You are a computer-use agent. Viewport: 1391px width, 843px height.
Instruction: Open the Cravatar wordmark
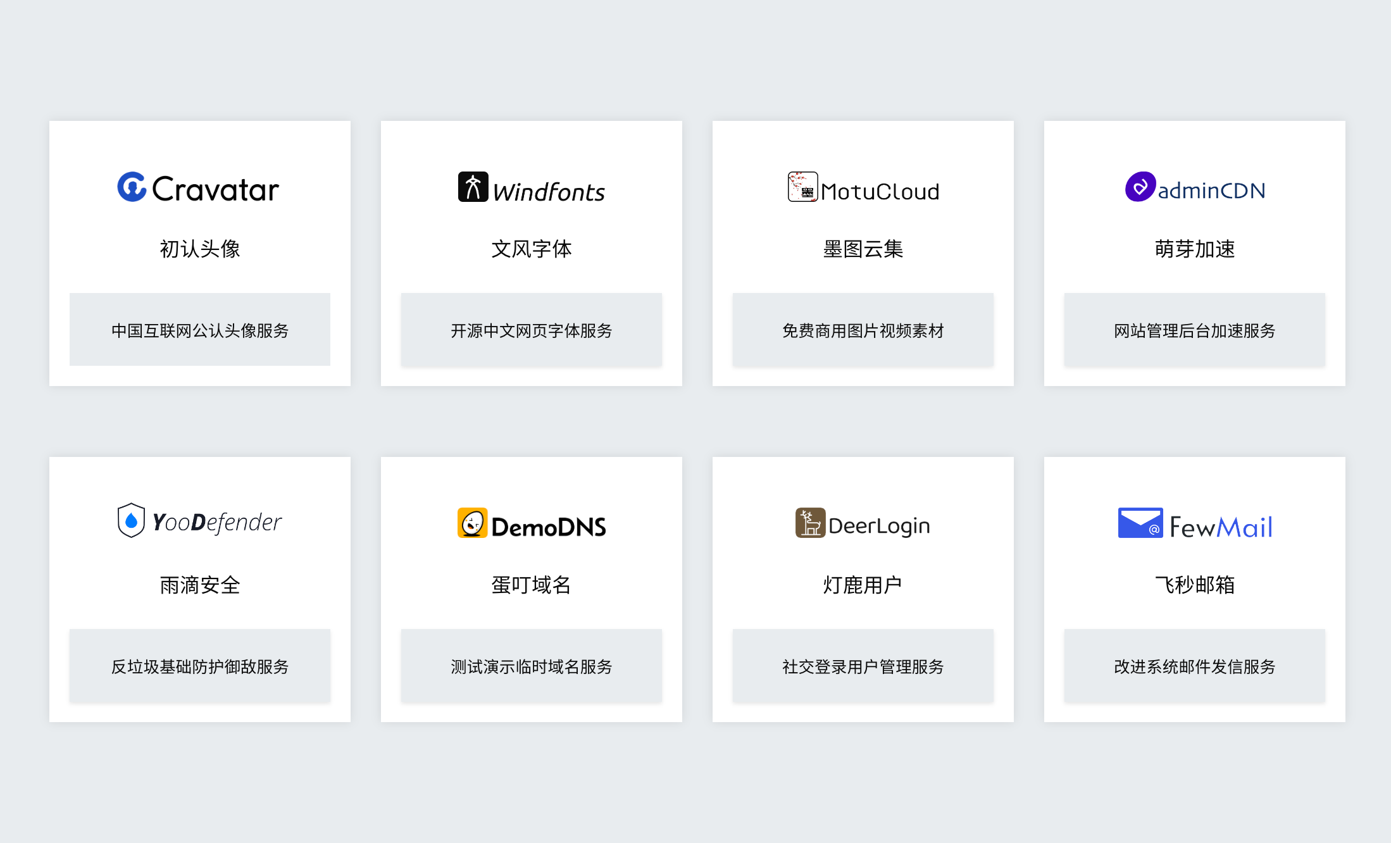215,189
